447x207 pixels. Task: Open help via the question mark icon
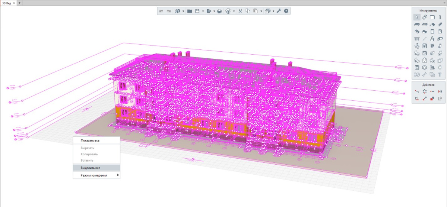[286, 11]
